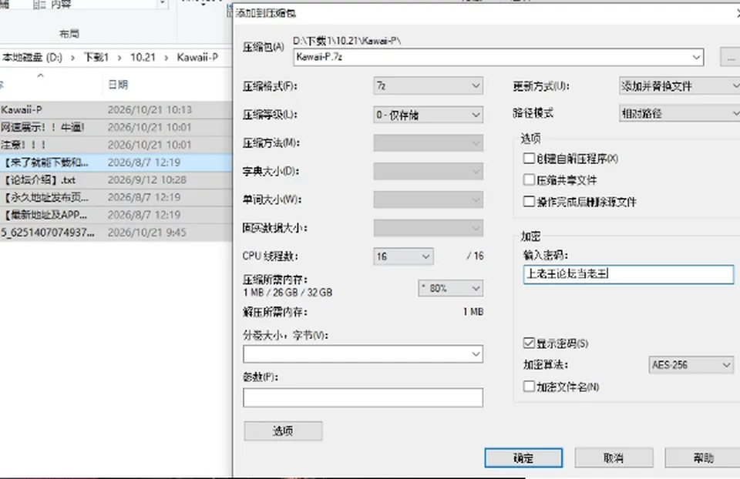Uncheck 显示密码 checkbox
The width and height of the screenshot is (740, 479).
tap(529, 343)
